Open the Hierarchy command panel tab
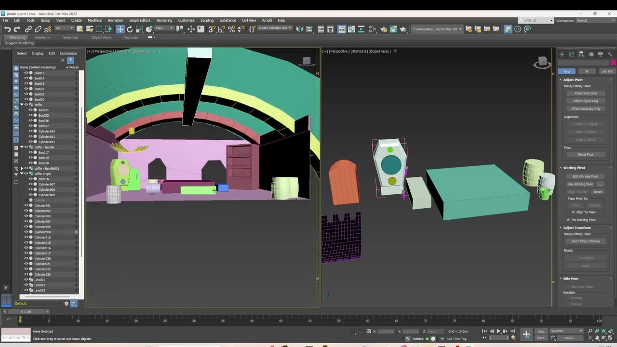The width and height of the screenshot is (617, 347). pyautogui.click(x=581, y=54)
